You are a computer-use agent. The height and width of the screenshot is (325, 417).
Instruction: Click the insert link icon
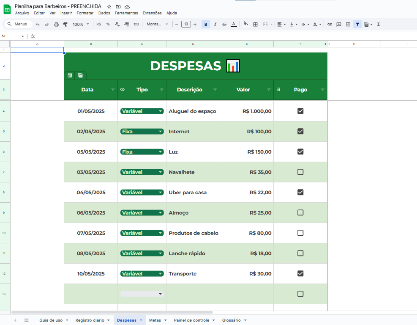330,24
